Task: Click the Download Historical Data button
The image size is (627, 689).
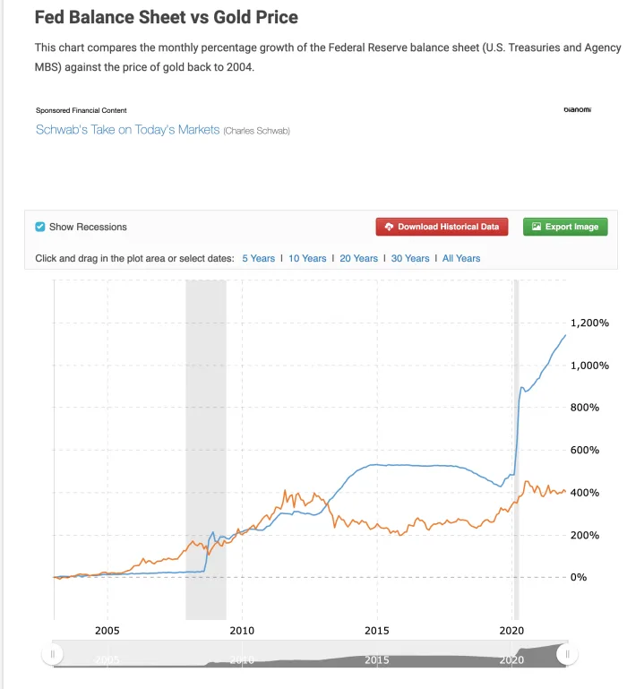Action: tap(442, 227)
